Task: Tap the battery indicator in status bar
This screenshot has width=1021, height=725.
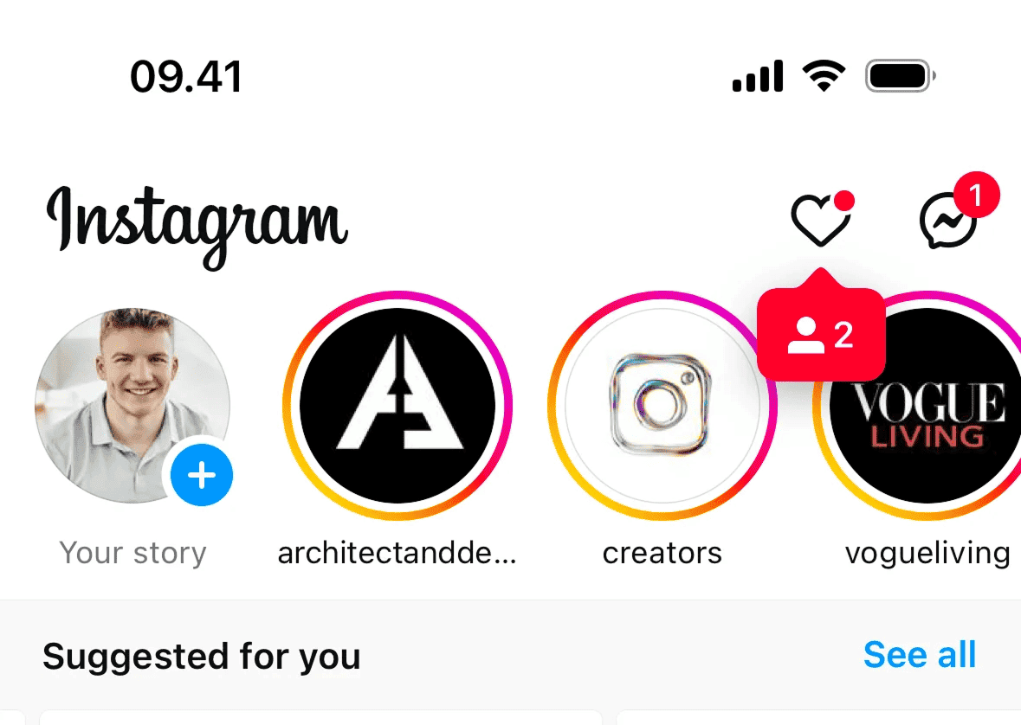Action: [x=899, y=75]
